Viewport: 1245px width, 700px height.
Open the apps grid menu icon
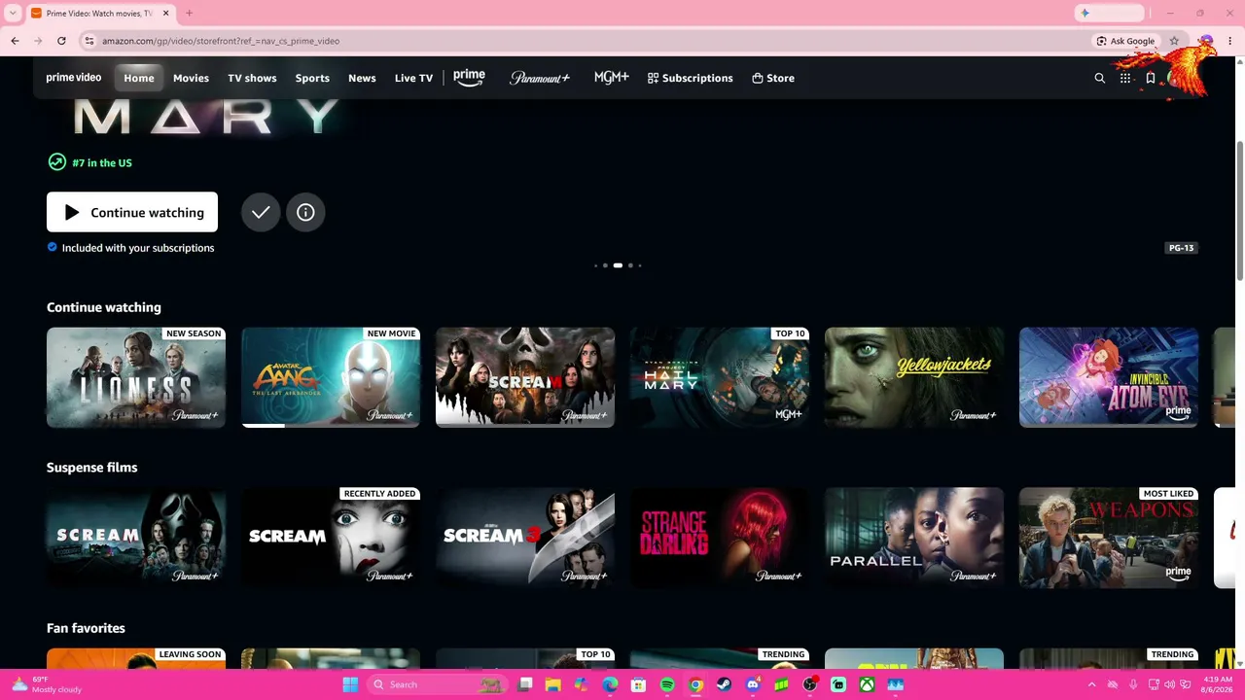click(1125, 78)
